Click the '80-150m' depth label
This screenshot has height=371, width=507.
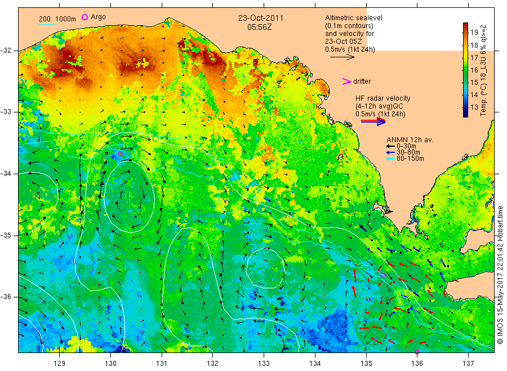(x=410, y=159)
